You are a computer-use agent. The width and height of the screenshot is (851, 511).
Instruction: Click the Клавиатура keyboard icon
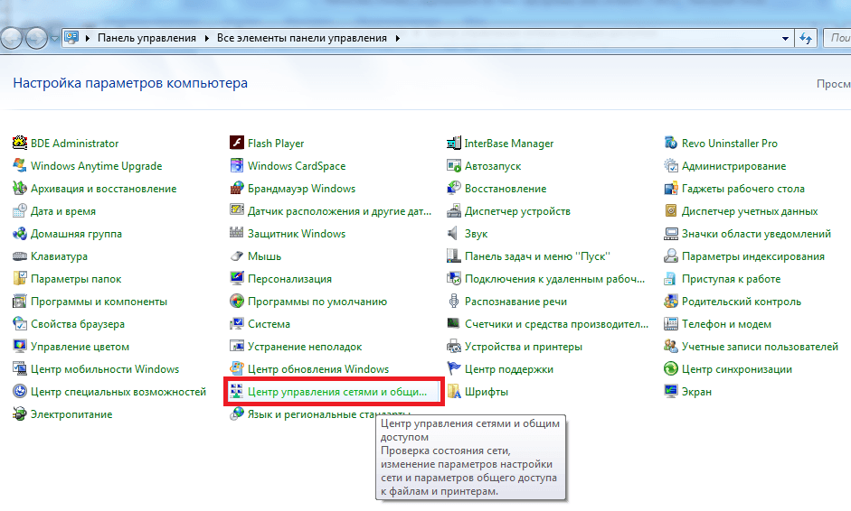tap(20, 256)
